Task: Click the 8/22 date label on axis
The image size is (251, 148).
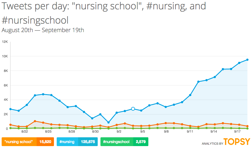Action: (x=25, y=132)
